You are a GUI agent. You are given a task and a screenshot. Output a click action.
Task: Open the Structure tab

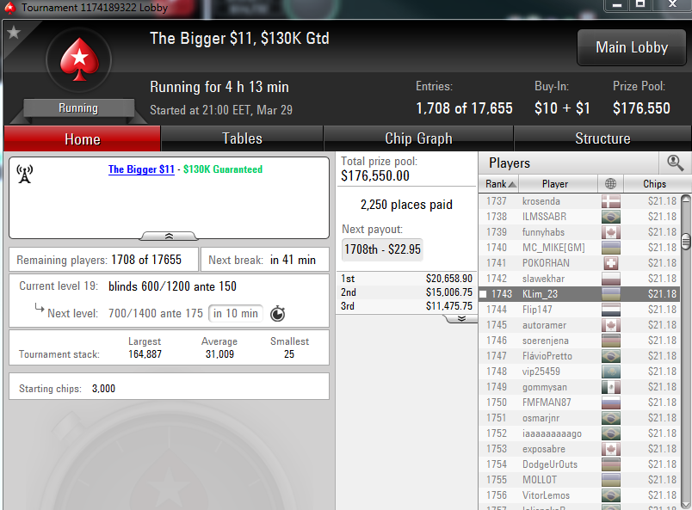pyautogui.click(x=602, y=138)
